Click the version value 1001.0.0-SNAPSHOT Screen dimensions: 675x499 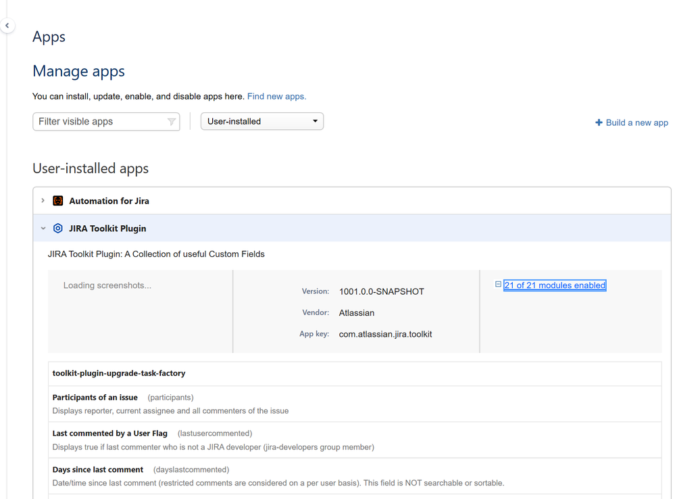click(x=381, y=291)
